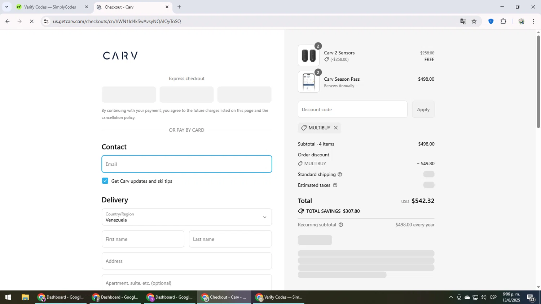Click the MULTIBUY tag chip
The height and width of the screenshot is (304, 541).
pyautogui.click(x=319, y=128)
